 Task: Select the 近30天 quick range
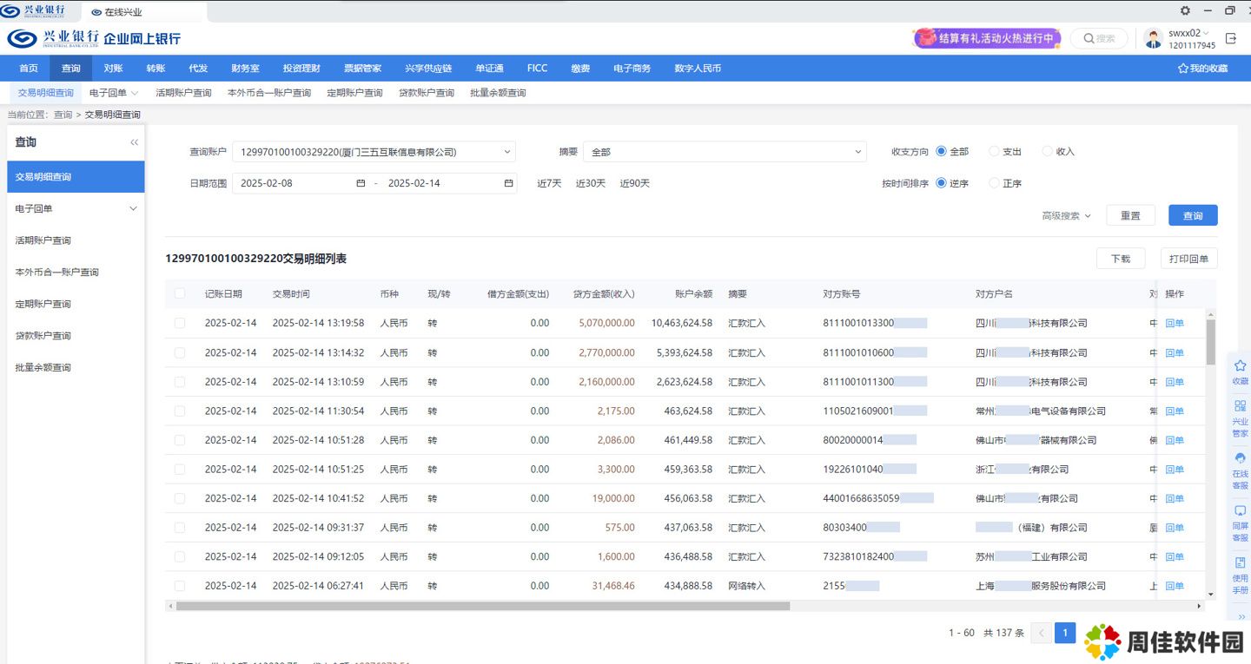coord(591,183)
